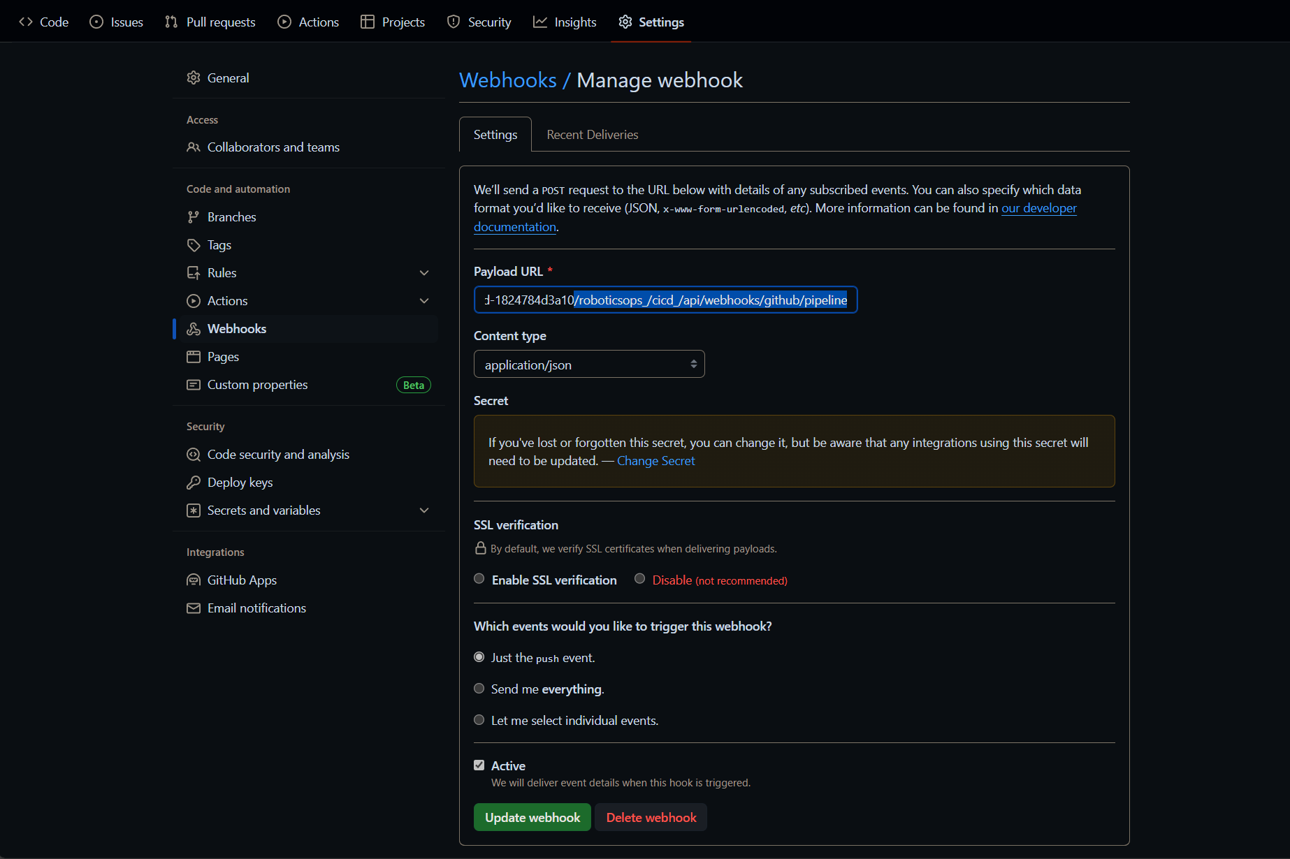Image resolution: width=1290 pixels, height=859 pixels.
Task: Open the Pull requests tab label
Action: pos(221,22)
